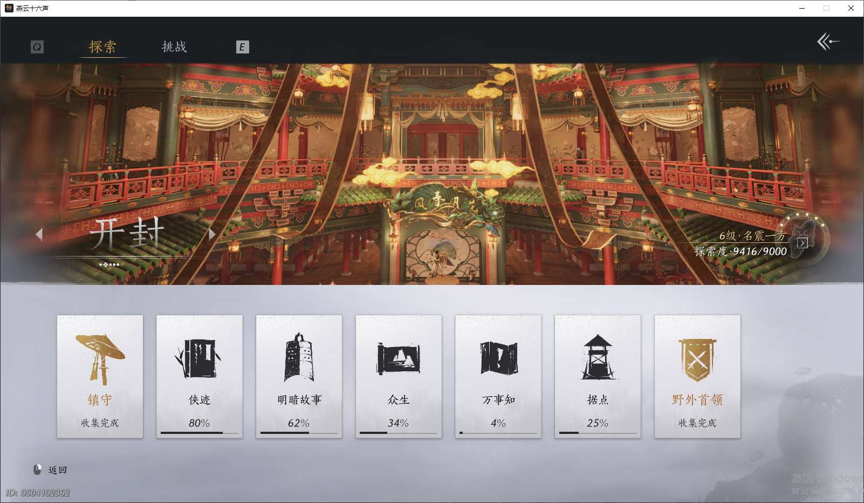This screenshot has height=503, width=864.
Task: Switch to the 探索 tab
Action: 102,47
